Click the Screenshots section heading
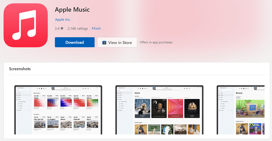272x141 pixels. (x=20, y=69)
